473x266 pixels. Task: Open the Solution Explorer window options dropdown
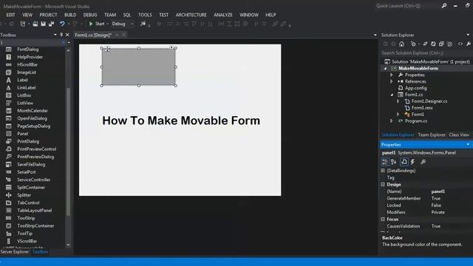[468, 35]
